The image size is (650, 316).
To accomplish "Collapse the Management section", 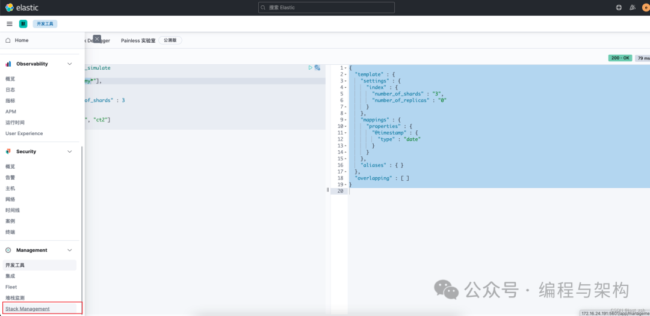I will click(x=70, y=250).
